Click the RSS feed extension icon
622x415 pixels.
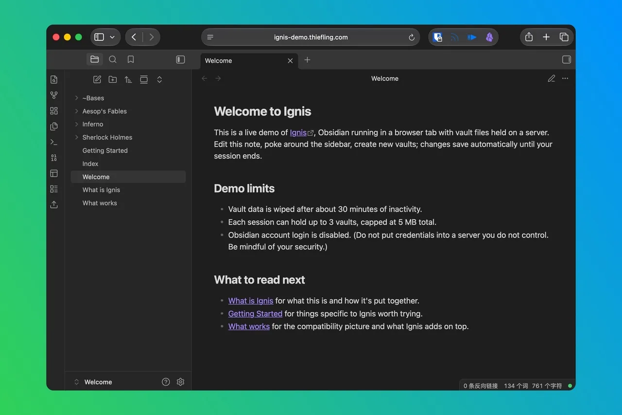pos(455,37)
